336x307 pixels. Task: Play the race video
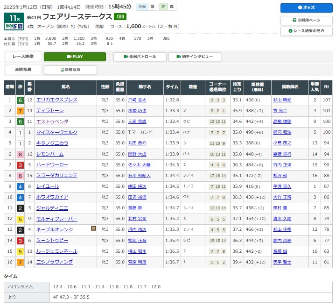point(75,57)
